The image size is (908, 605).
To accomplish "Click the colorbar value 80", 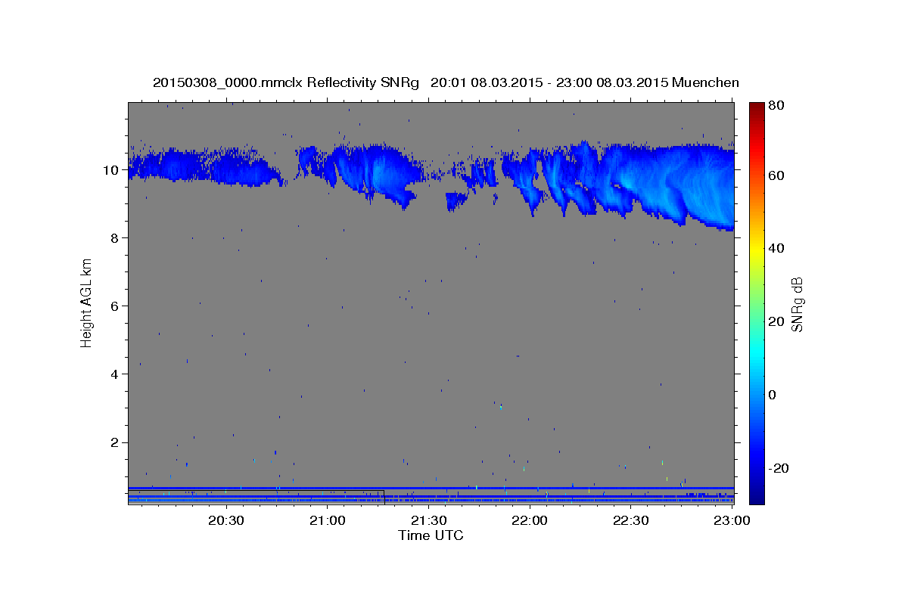I will 776,106.
